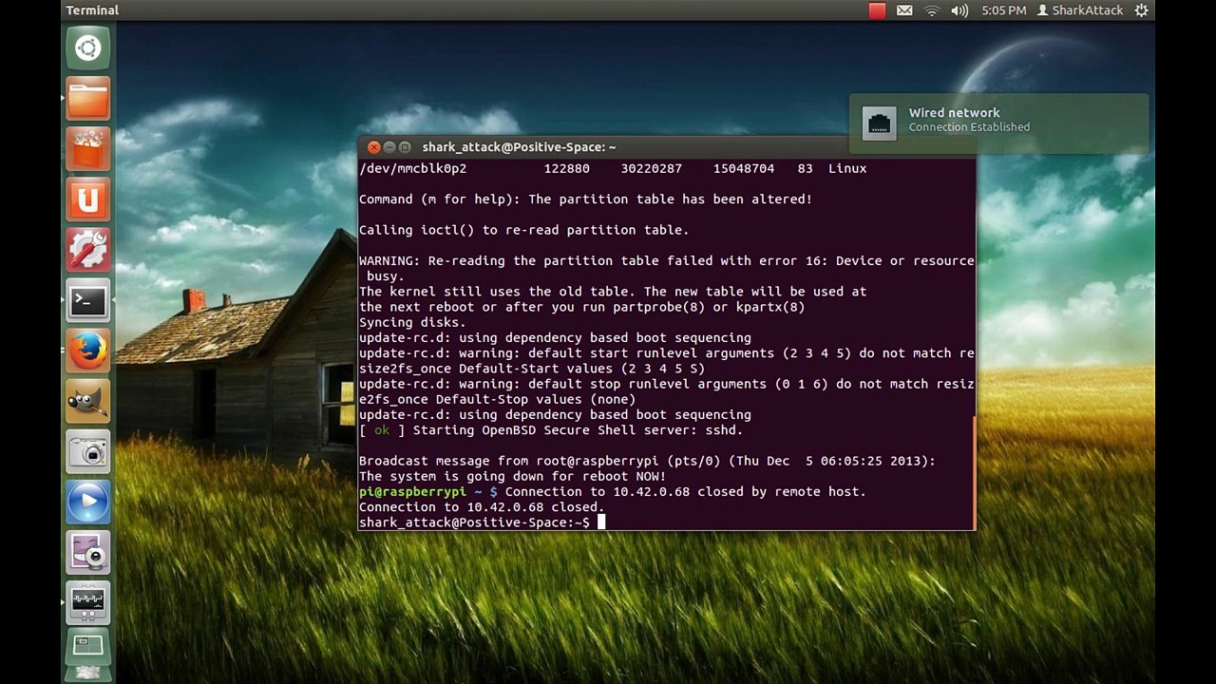Screen dimensions: 1216x684
Task: Click the terminal cursor at the shell prompt
Action: 601,522
